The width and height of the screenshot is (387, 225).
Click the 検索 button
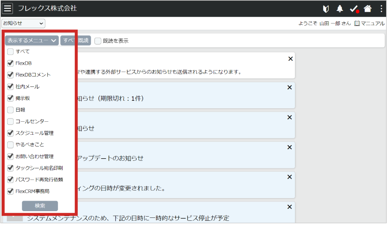tap(40, 206)
